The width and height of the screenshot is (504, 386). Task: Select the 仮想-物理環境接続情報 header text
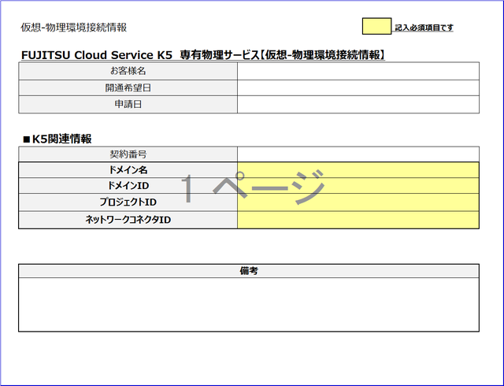point(74,28)
